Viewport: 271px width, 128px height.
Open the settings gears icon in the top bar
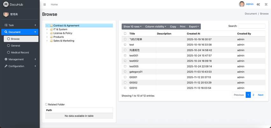(258, 4)
